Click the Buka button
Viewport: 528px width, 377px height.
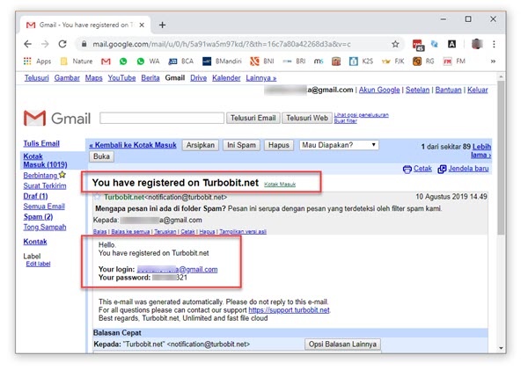click(101, 156)
